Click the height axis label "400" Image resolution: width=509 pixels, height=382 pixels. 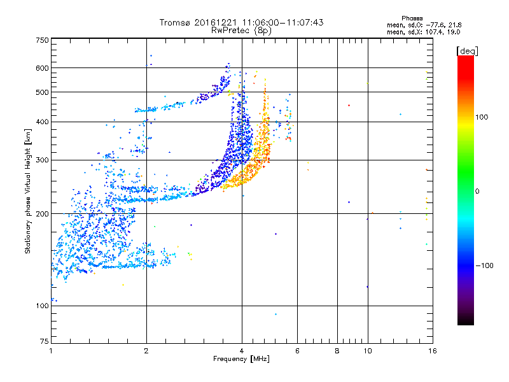[42, 122]
